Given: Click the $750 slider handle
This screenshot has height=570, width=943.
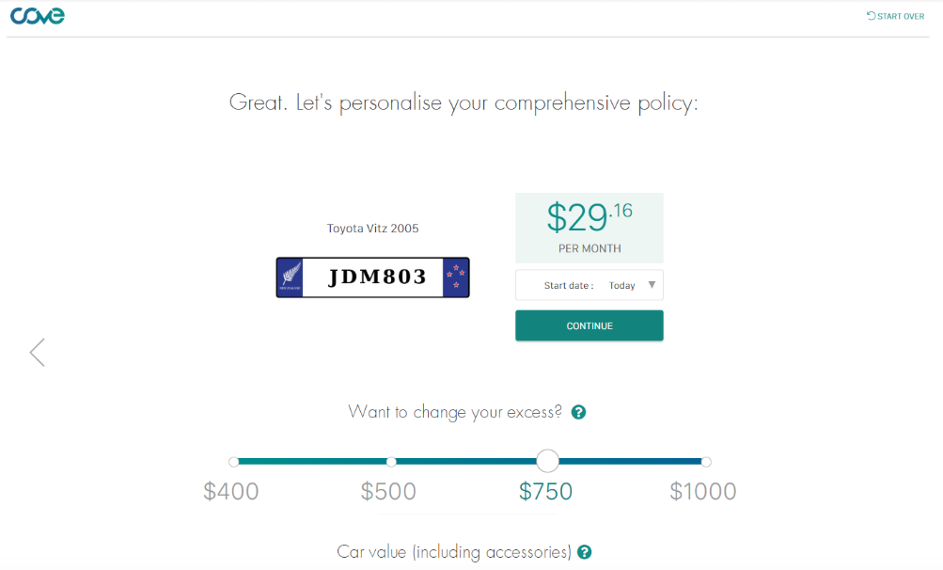Looking at the screenshot, I should [x=548, y=461].
